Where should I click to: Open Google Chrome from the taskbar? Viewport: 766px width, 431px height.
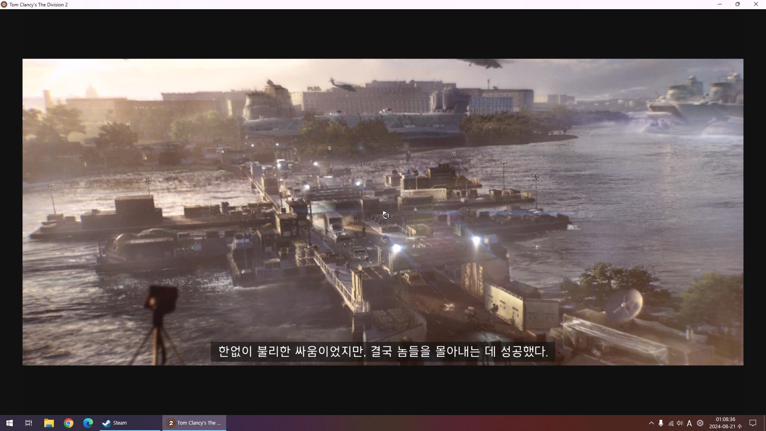pos(69,423)
